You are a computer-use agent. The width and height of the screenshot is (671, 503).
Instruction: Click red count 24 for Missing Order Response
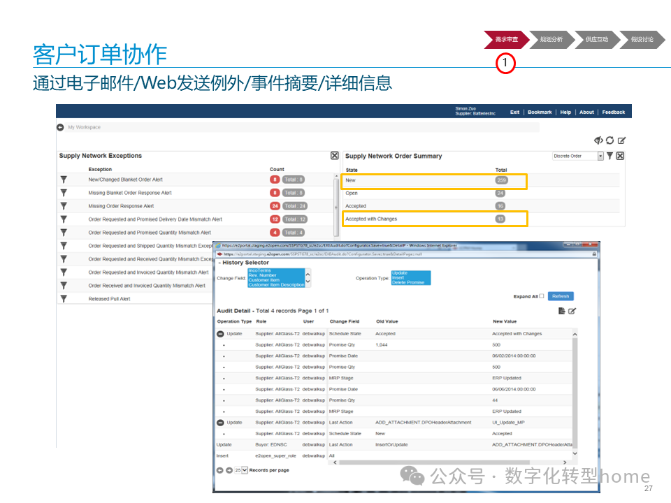[275, 206]
